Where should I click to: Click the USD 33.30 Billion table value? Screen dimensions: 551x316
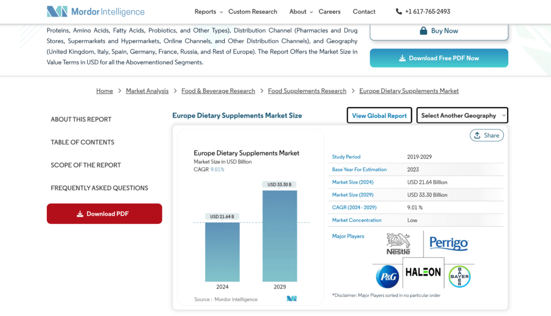tap(428, 195)
